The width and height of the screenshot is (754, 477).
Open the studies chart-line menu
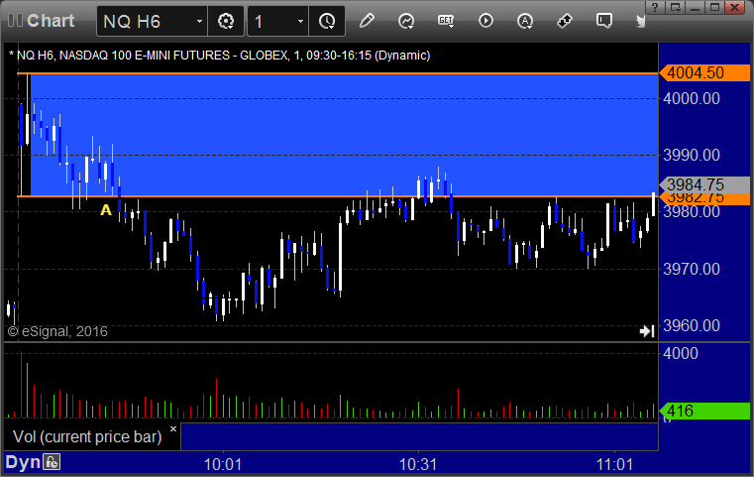pos(406,21)
